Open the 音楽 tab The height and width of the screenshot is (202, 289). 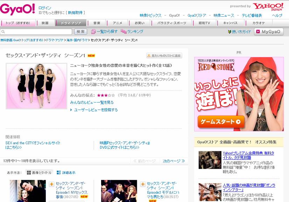pyautogui.click(x=97, y=23)
